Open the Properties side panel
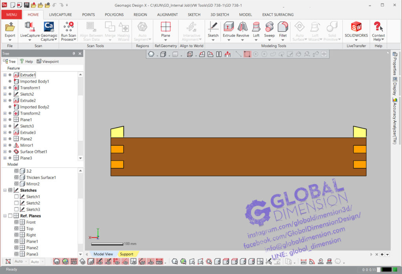This screenshot has width=402, height=274. (x=395, y=63)
